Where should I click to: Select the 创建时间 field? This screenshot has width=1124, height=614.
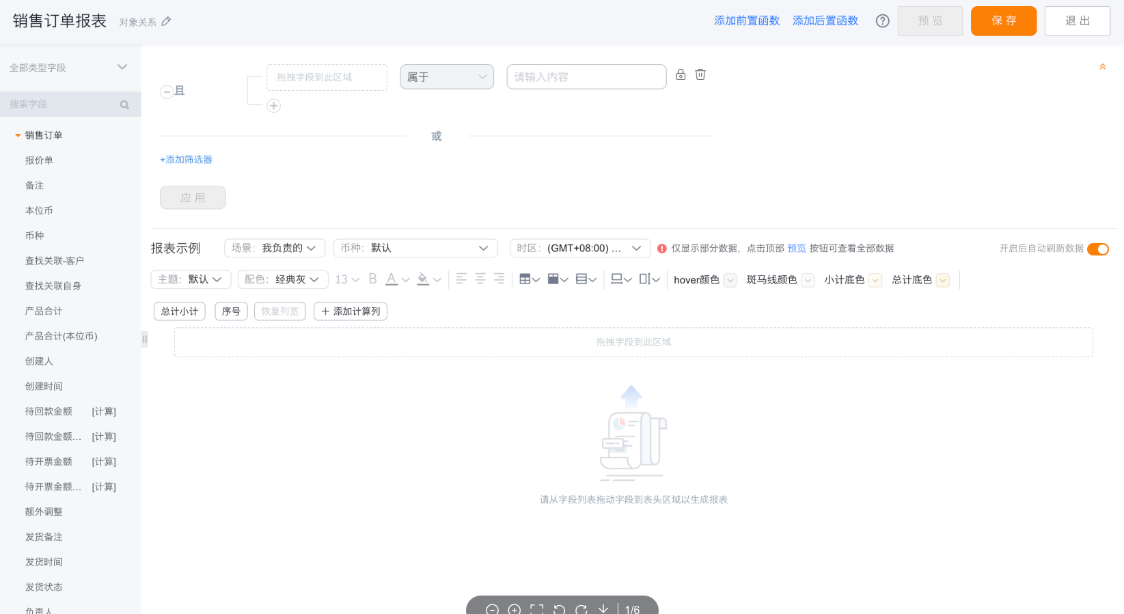(x=44, y=387)
